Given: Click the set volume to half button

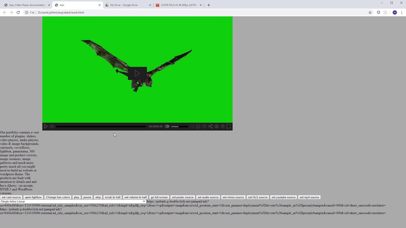Looking at the screenshot, I should [x=135, y=197].
